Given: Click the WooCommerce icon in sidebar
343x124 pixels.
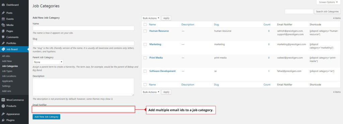Looking at the screenshot, I should tap(3, 100).
